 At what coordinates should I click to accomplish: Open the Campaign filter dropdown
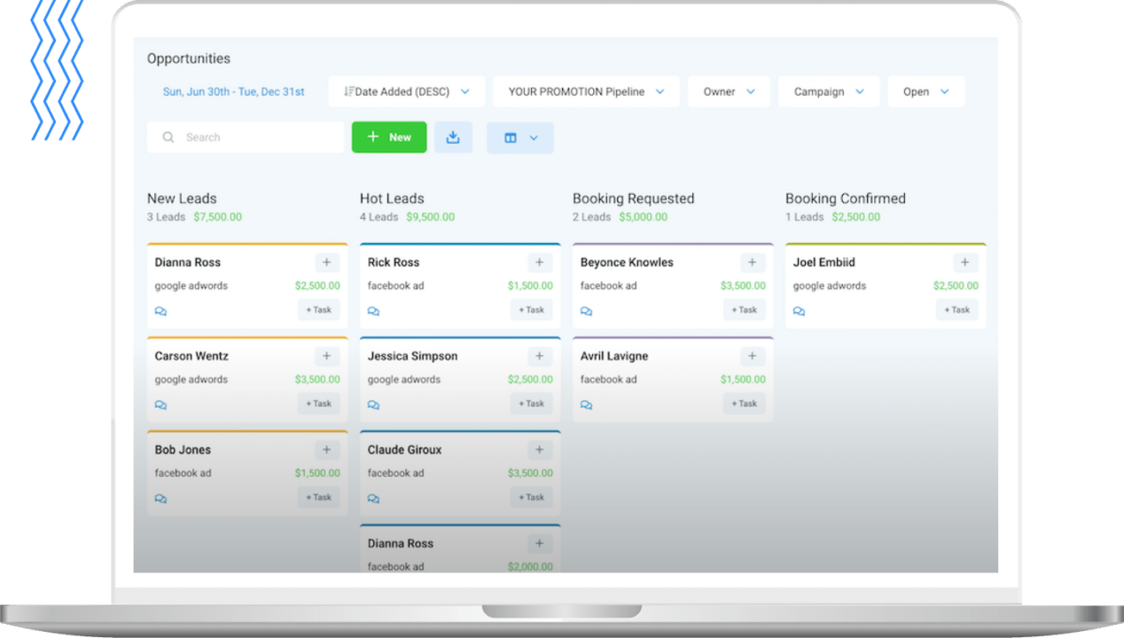point(828,91)
